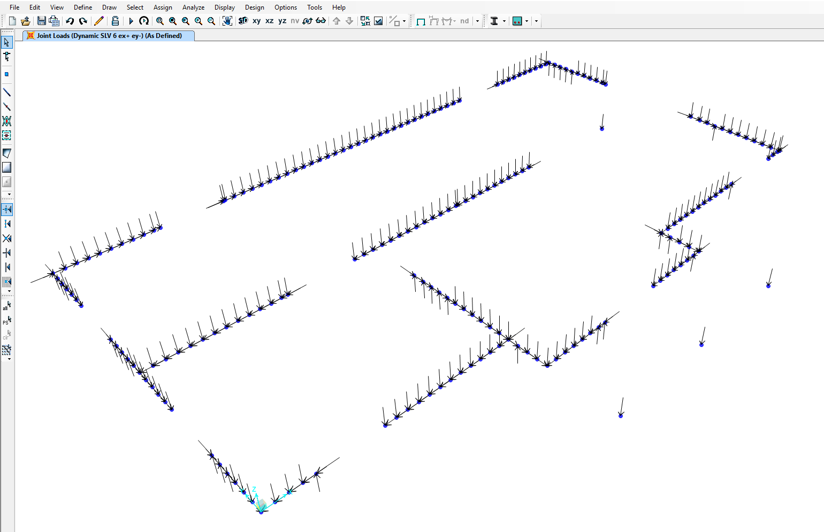Viewport: 824px width, 532px height.
Task: Open the Design menu
Action: coord(255,7)
